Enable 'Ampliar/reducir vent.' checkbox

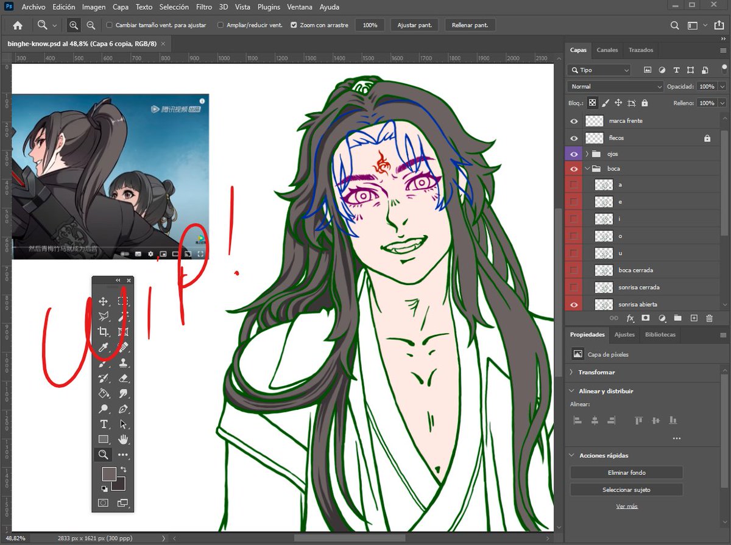pos(220,26)
